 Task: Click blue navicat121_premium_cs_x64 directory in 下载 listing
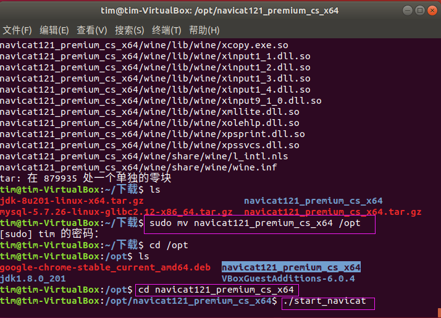click(313, 201)
